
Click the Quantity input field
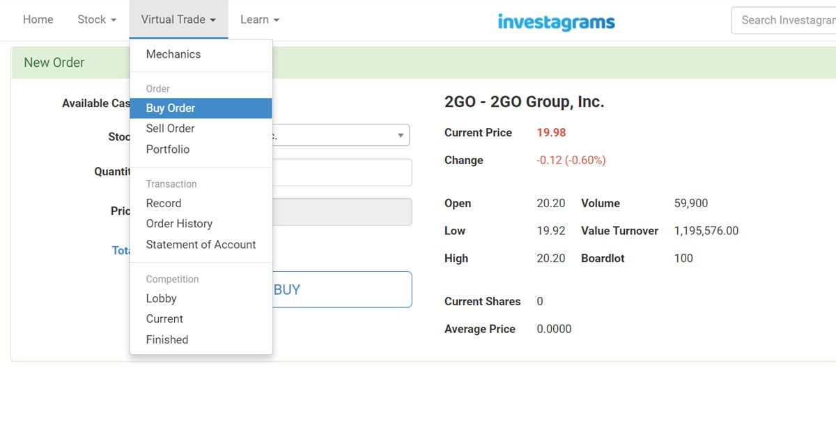(x=342, y=172)
